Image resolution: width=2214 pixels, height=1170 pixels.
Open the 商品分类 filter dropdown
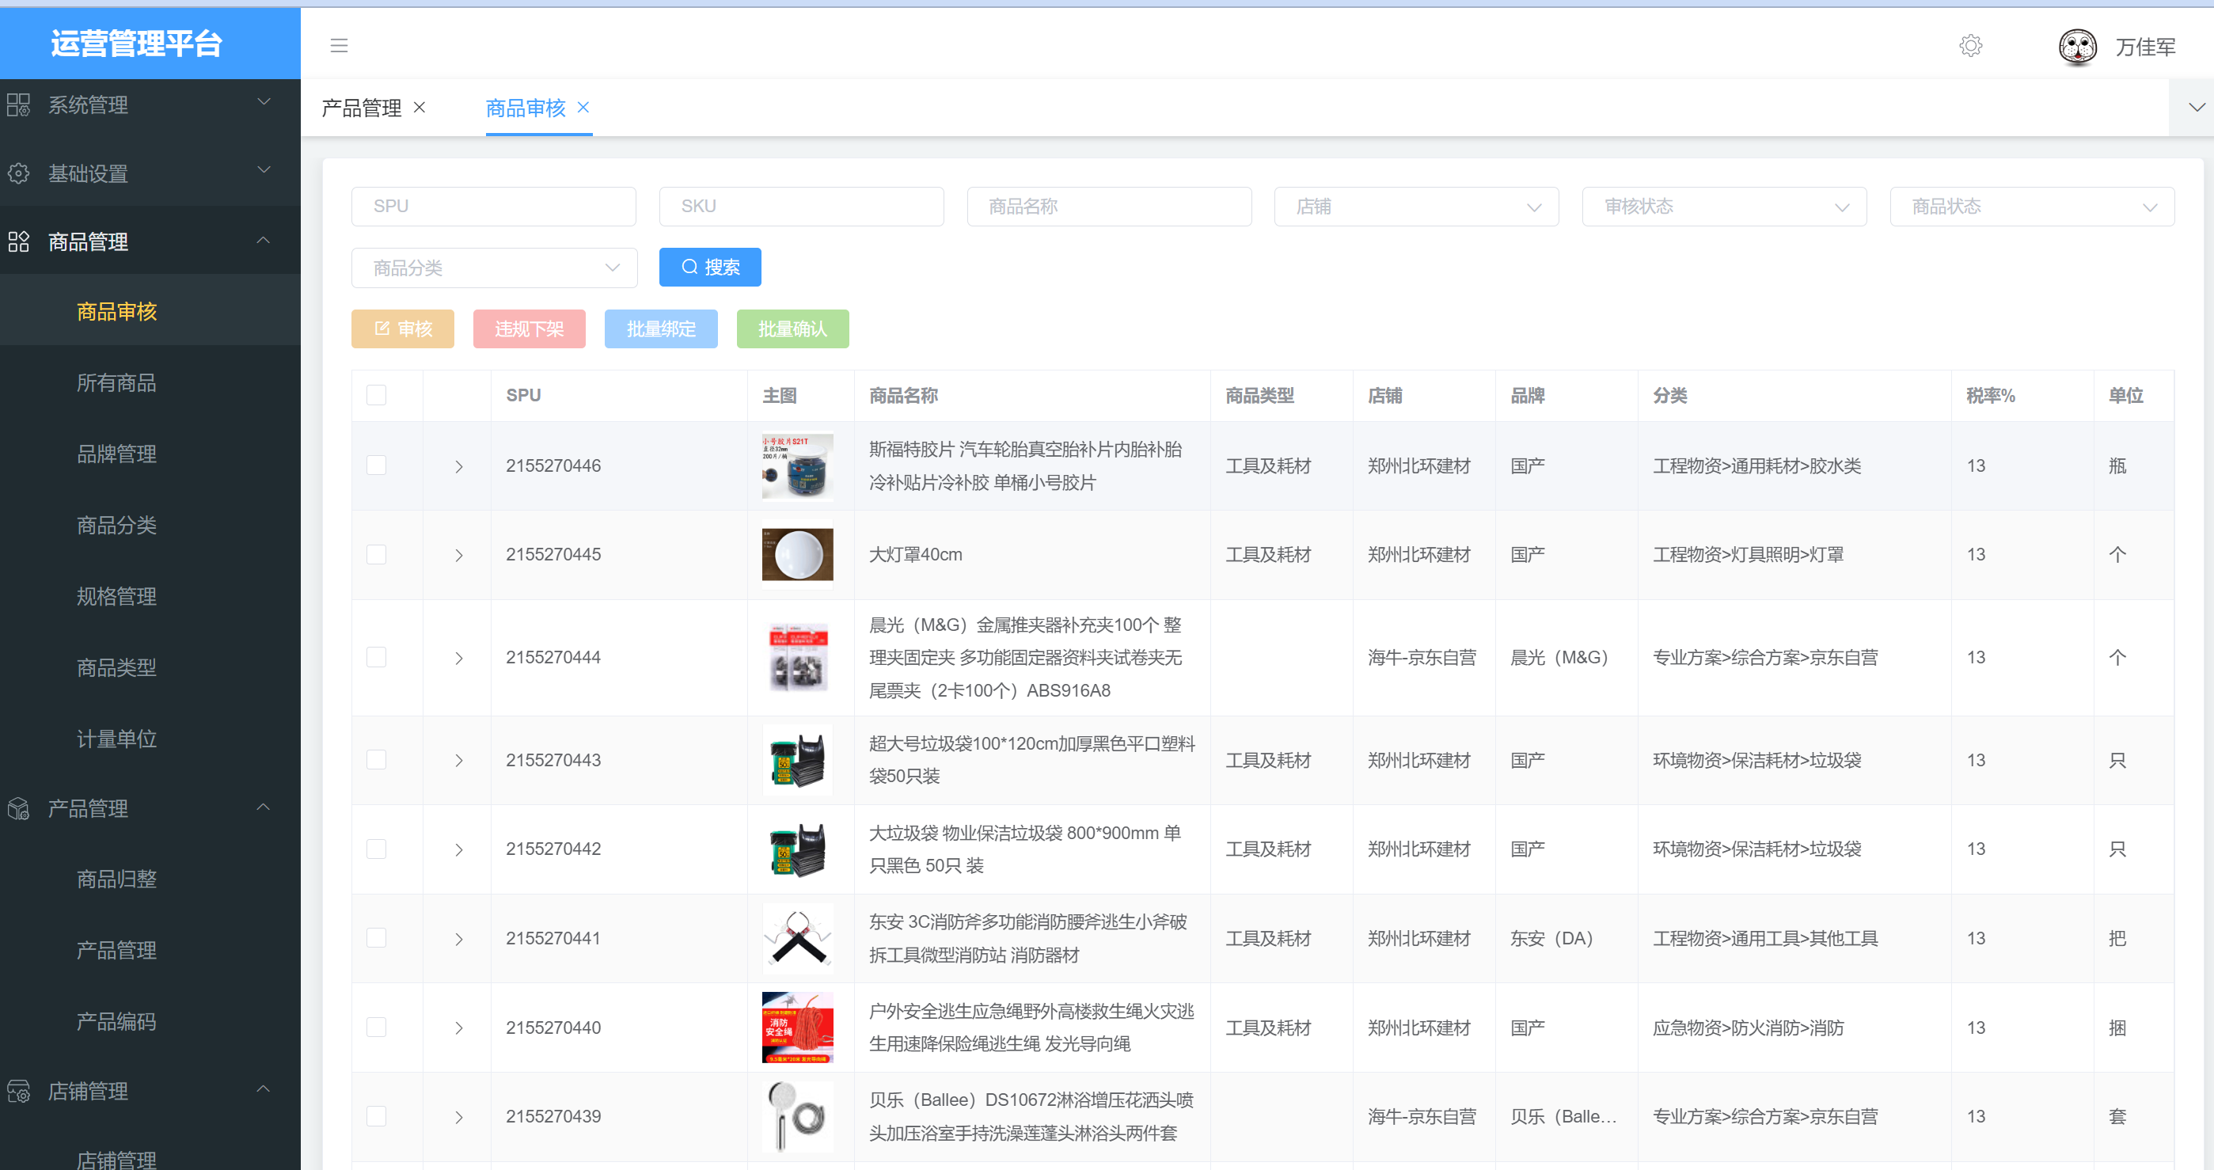(494, 268)
